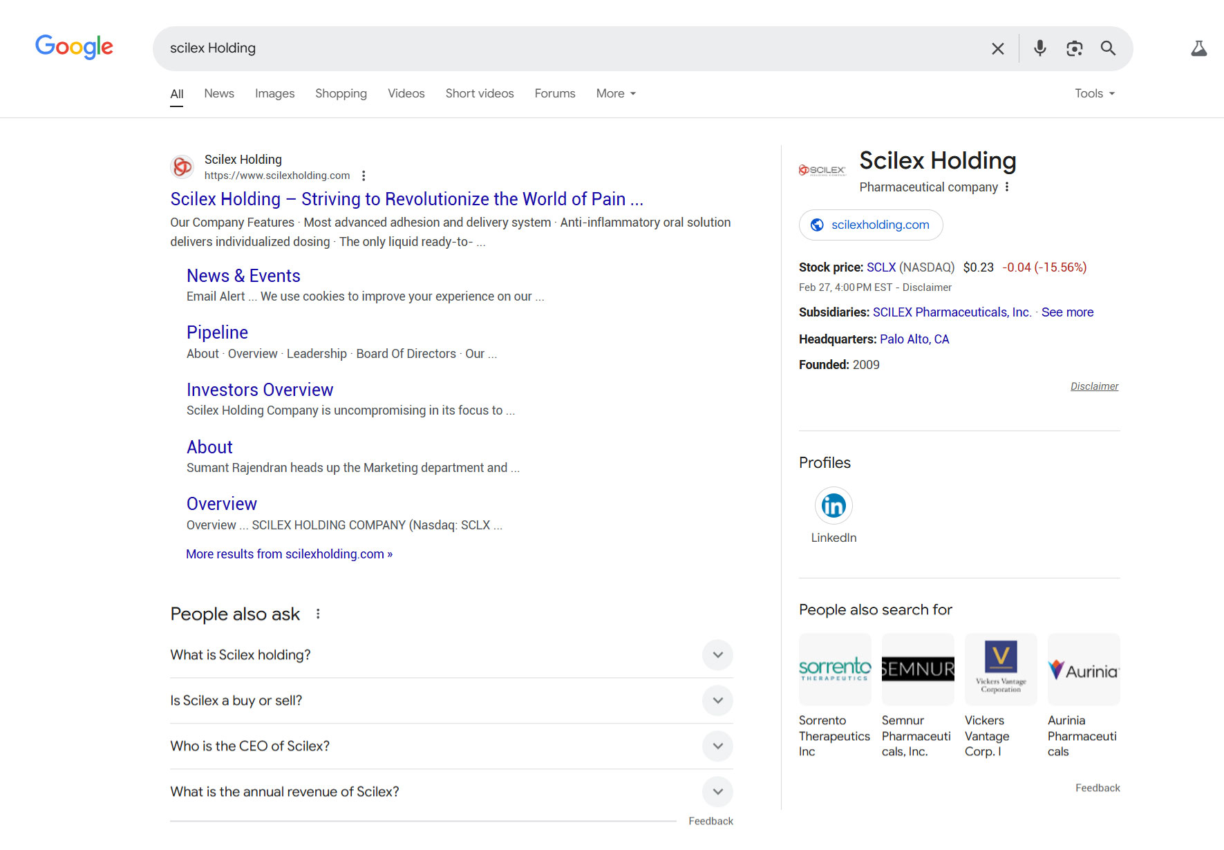This screenshot has width=1224, height=850.
Task: Click 'See more' subsidiaries link
Action: point(1067,312)
